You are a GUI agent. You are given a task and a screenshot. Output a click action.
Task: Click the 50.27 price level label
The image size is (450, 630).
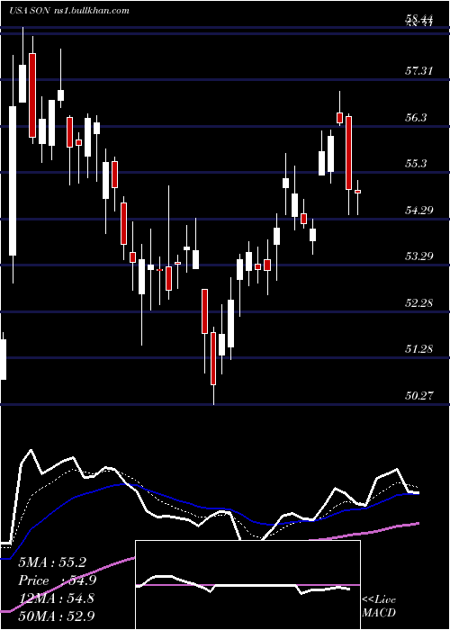(x=419, y=396)
